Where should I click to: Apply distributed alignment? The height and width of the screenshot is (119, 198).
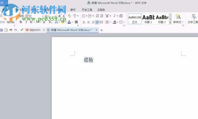(101, 22)
